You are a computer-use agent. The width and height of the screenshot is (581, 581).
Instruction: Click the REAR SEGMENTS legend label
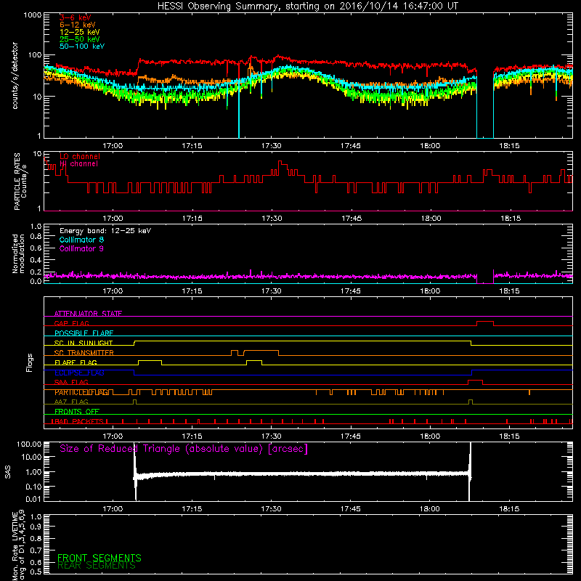click(x=97, y=566)
